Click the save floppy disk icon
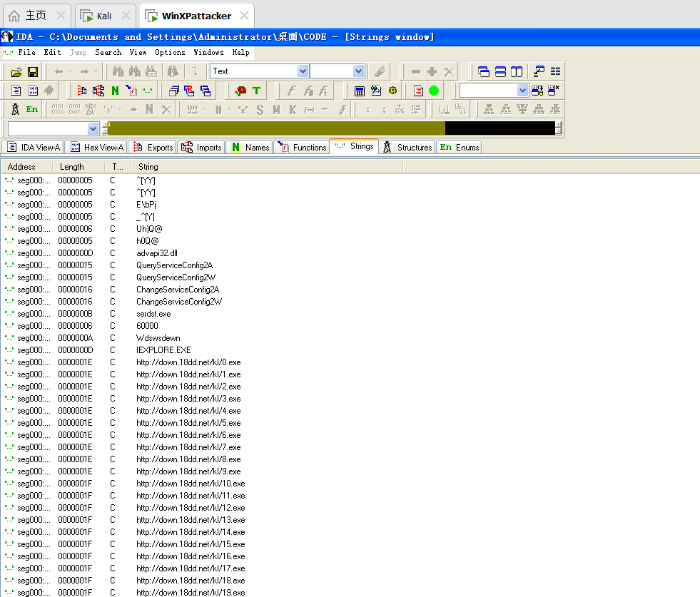 coord(33,72)
